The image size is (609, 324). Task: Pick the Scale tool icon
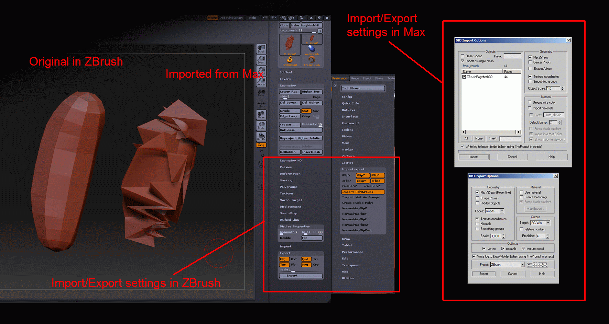click(261, 126)
